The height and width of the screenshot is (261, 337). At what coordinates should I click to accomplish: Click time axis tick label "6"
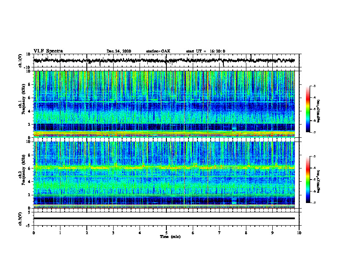tap(193, 233)
